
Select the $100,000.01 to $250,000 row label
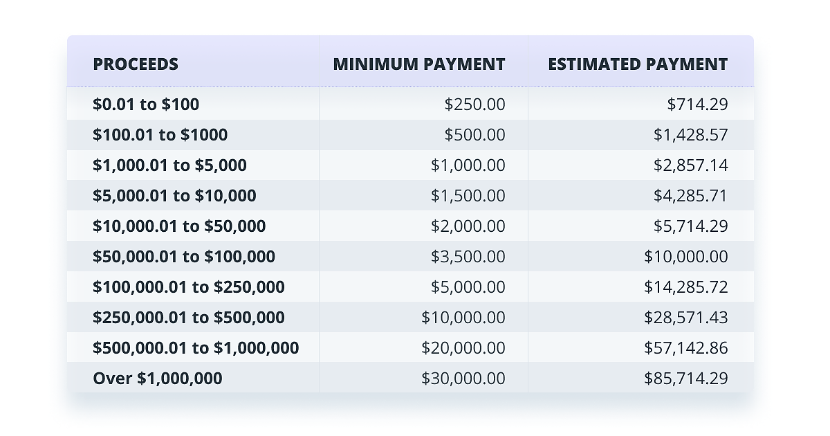click(189, 287)
